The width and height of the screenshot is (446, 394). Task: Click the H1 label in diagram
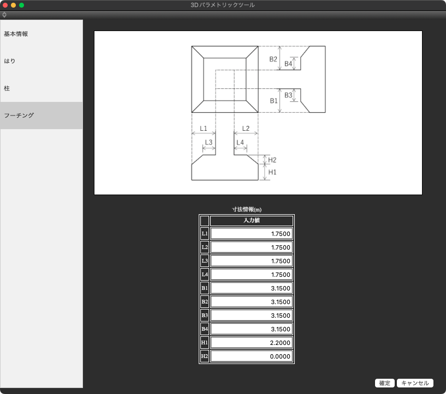coord(272,172)
